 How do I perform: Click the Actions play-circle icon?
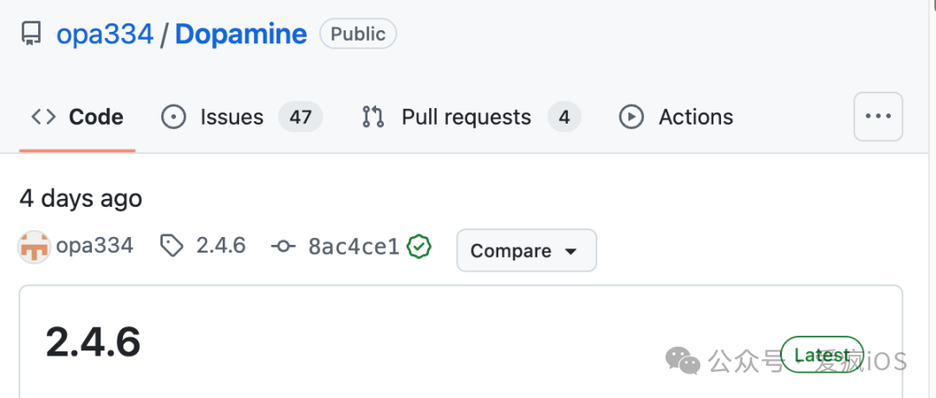(632, 117)
